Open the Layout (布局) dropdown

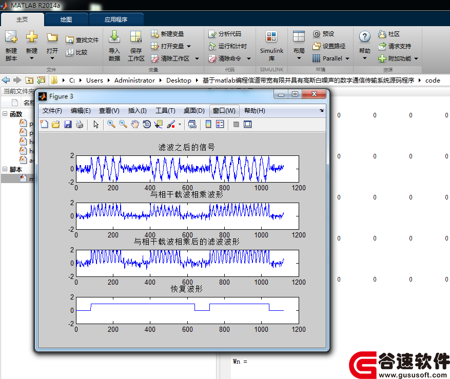299,58
